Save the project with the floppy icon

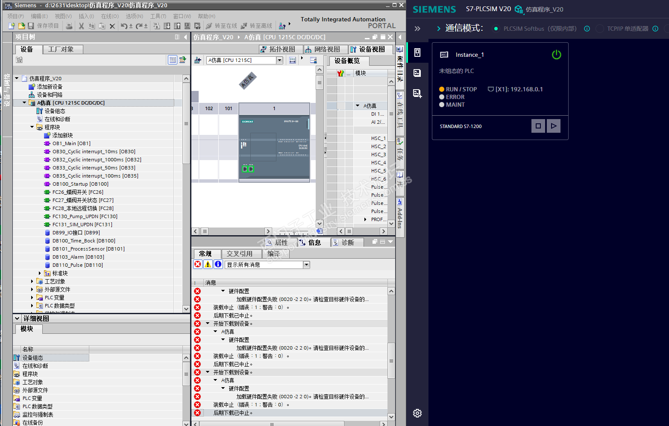pyautogui.click(x=31, y=26)
